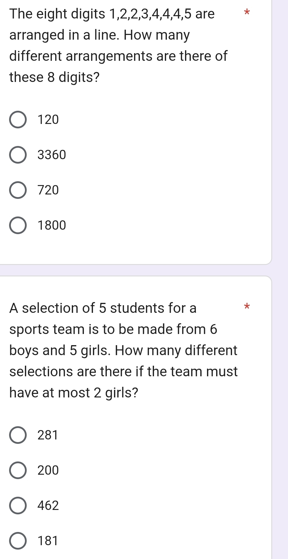Click the '120' answer label text

48,120
